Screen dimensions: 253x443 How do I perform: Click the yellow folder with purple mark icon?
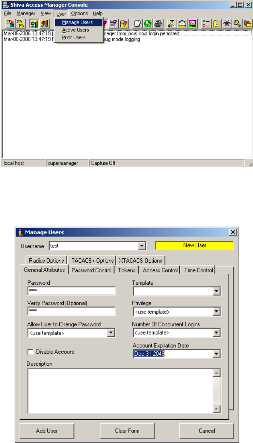[123, 23]
